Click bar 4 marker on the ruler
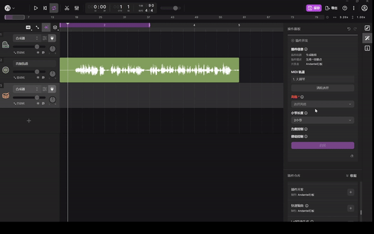Image resolution: width=374 pixels, height=234 pixels. 194,25
